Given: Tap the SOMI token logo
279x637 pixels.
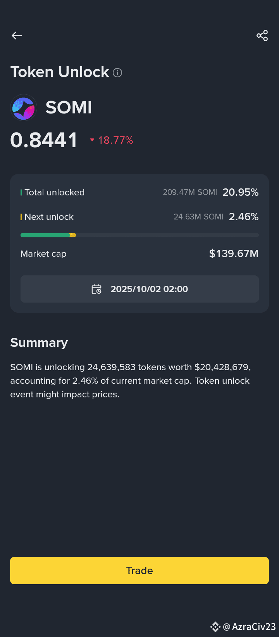Looking at the screenshot, I should click(x=24, y=108).
